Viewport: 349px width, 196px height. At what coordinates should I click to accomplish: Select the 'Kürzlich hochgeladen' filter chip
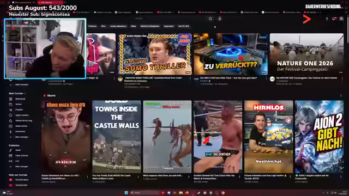pos(150,26)
